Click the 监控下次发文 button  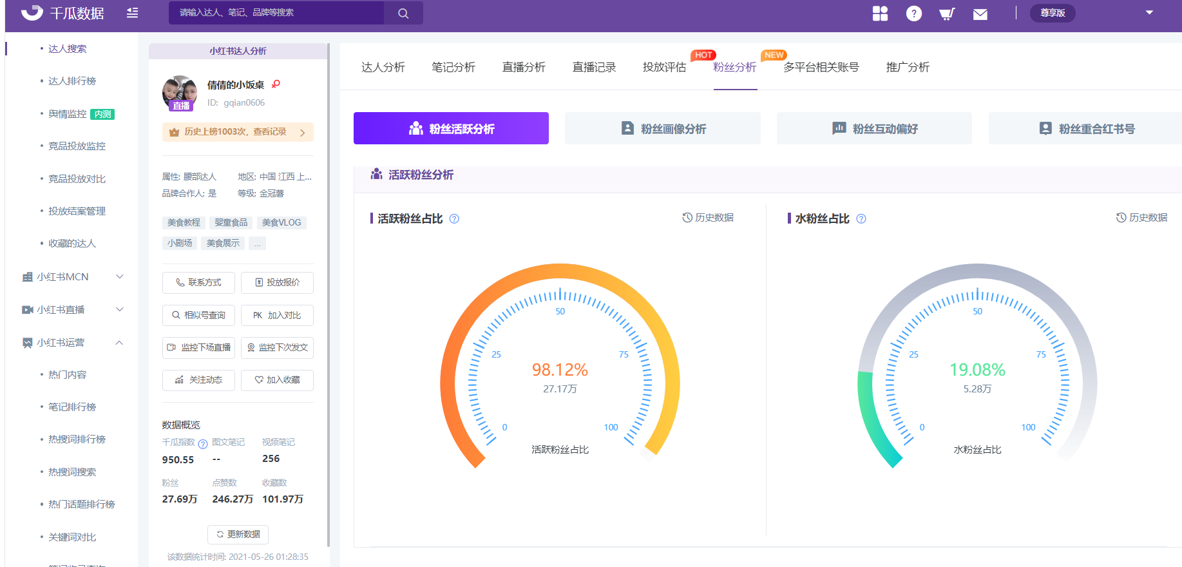click(277, 348)
